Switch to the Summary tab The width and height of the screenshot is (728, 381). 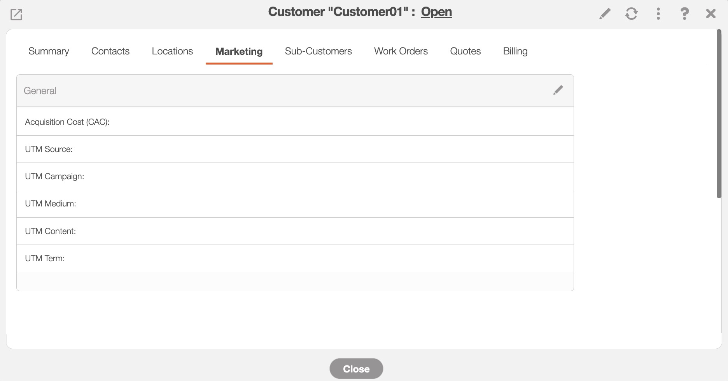(x=49, y=51)
